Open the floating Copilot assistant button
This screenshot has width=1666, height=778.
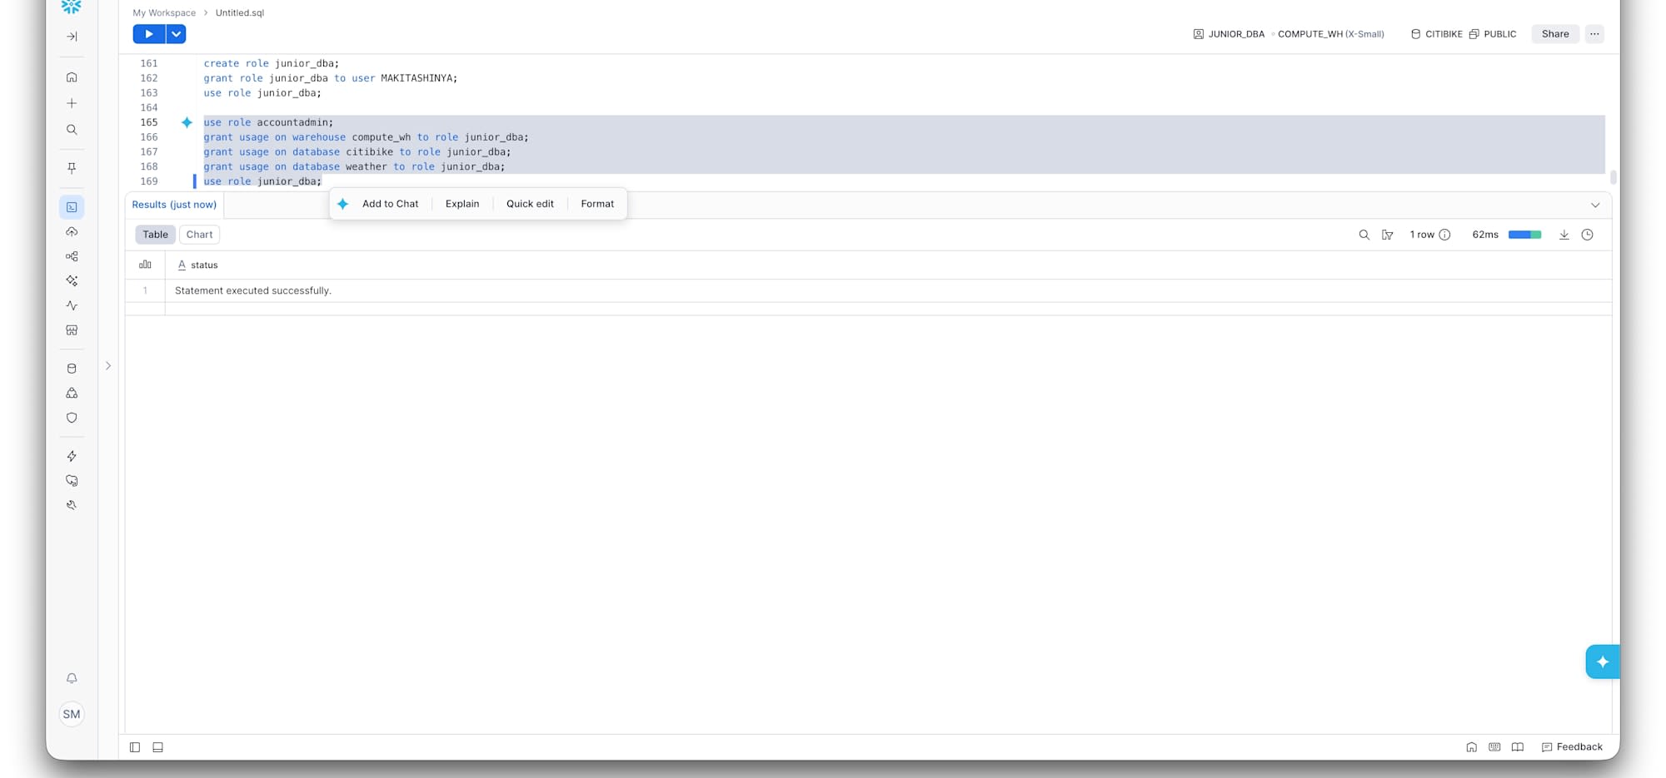1603,662
